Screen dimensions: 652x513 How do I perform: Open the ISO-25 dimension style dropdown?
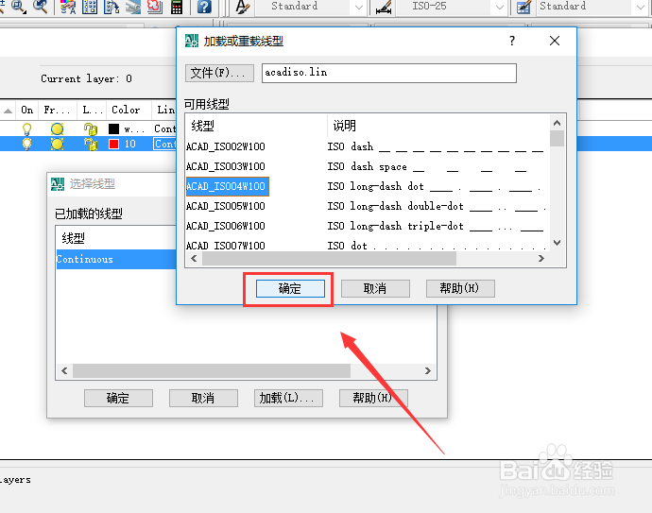tap(500, 7)
